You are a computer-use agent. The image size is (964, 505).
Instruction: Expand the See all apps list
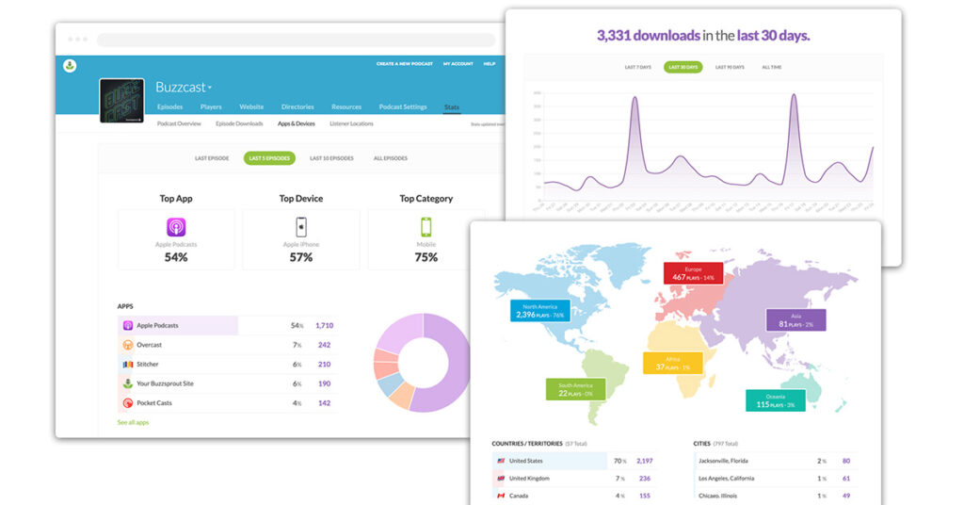pyautogui.click(x=133, y=423)
